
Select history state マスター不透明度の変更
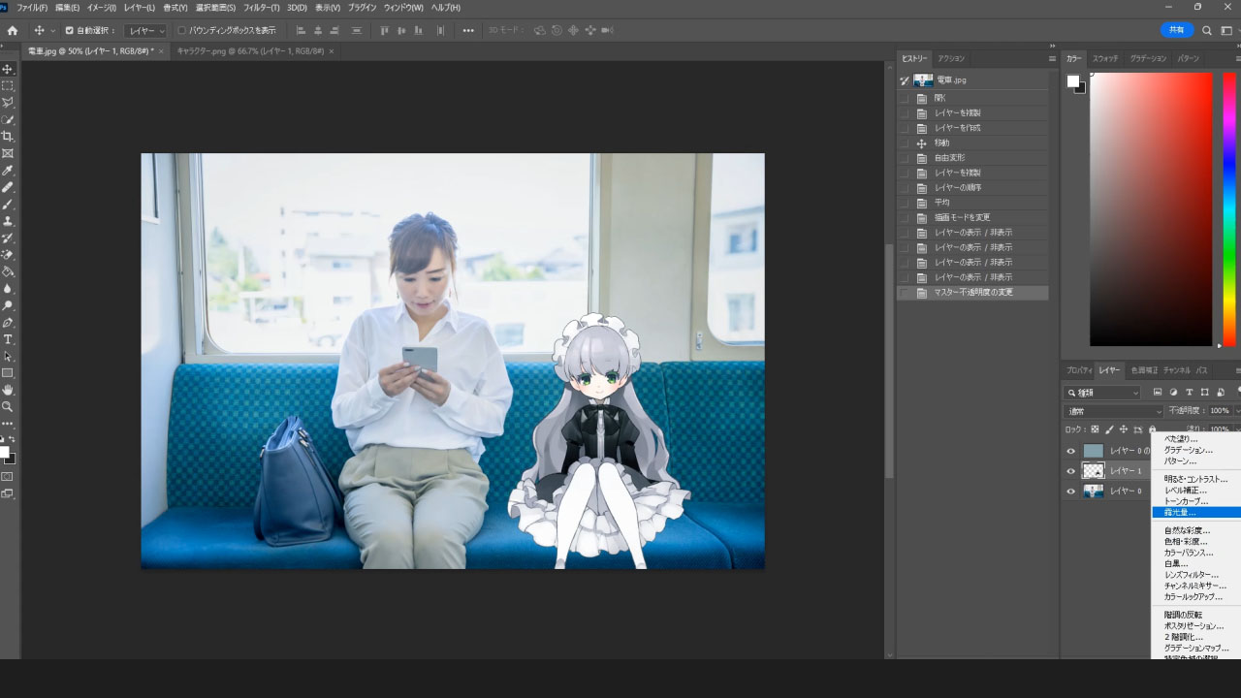(972, 293)
